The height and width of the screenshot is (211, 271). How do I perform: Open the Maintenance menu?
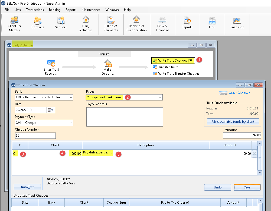(x=91, y=10)
